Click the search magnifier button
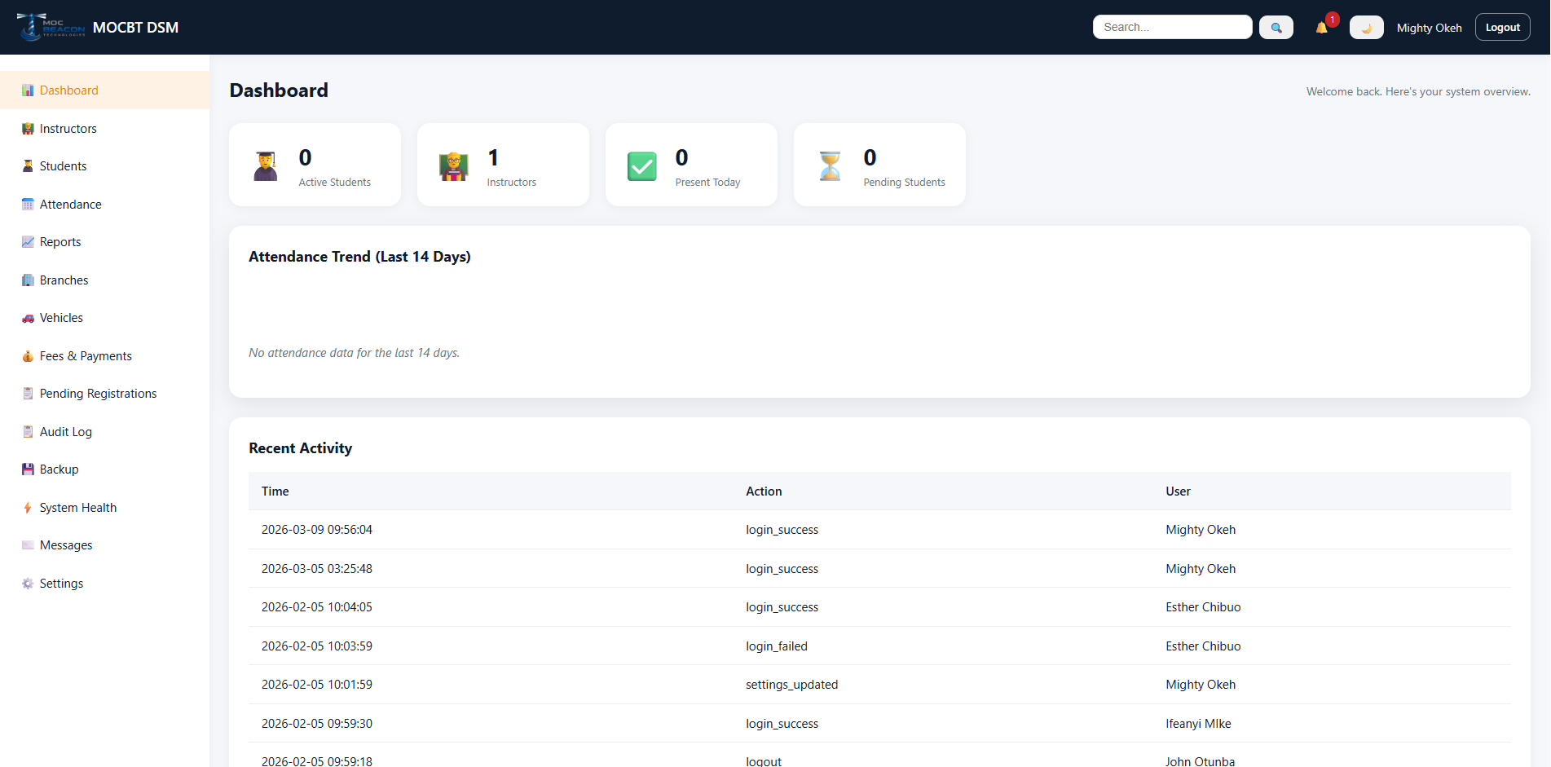 click(1276, 27)
